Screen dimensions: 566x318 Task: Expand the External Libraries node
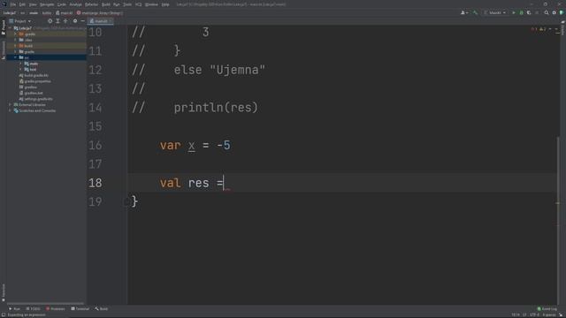coord(11,104)
